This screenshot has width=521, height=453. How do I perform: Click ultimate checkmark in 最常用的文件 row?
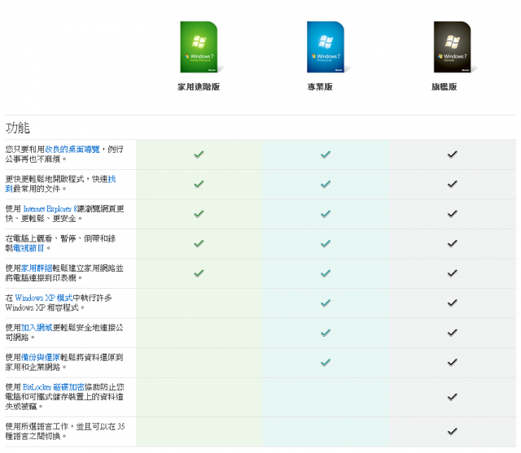(453, 184)
